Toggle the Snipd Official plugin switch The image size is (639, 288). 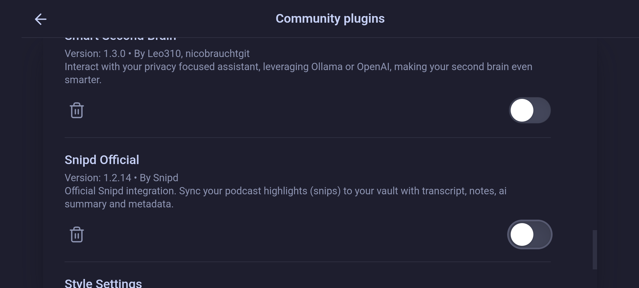pyautogui.click(x=530, y=234)
